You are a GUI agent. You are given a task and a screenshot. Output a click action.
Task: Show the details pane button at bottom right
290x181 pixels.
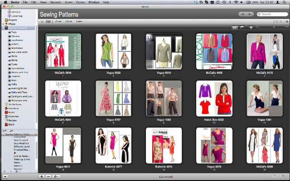(x=283, y=176)
